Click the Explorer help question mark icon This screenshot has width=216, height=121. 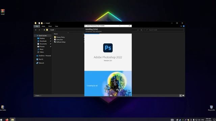(184, 26)
